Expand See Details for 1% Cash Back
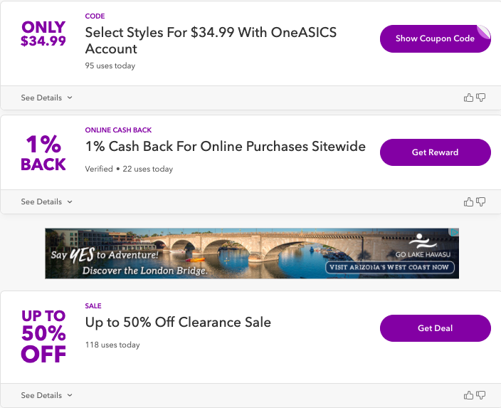This screenshot has width=501, height=408. coord(47,202)
